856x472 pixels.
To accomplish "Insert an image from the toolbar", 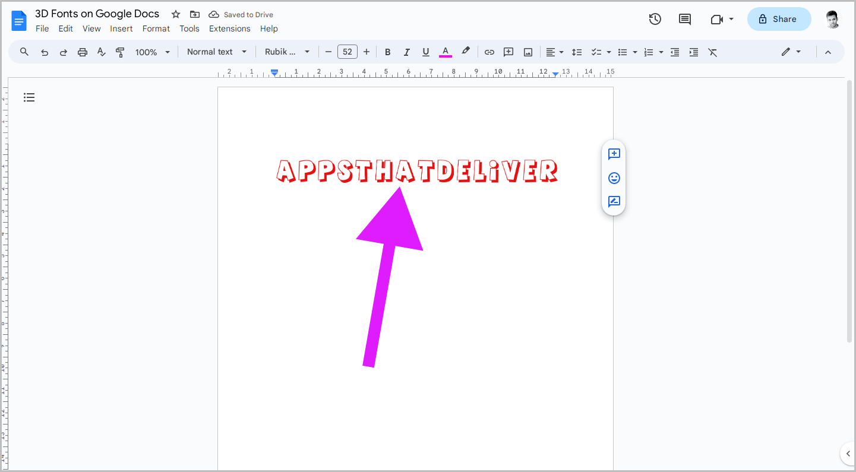I will (x=528, y=52).
